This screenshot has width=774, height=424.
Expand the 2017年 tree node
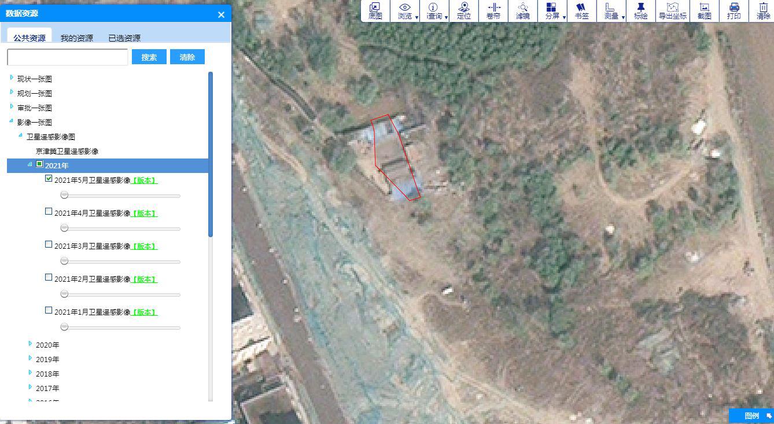[x=30, y=387]
